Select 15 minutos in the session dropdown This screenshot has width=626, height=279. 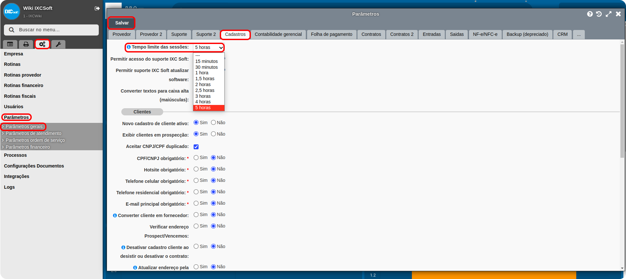point(209,61)
